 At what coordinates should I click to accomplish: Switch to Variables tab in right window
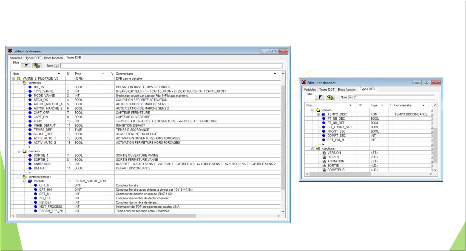310,89
